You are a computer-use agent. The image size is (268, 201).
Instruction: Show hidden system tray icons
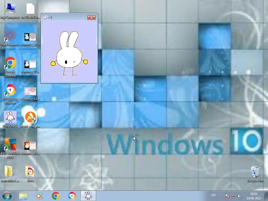click(x=221, y=196)
